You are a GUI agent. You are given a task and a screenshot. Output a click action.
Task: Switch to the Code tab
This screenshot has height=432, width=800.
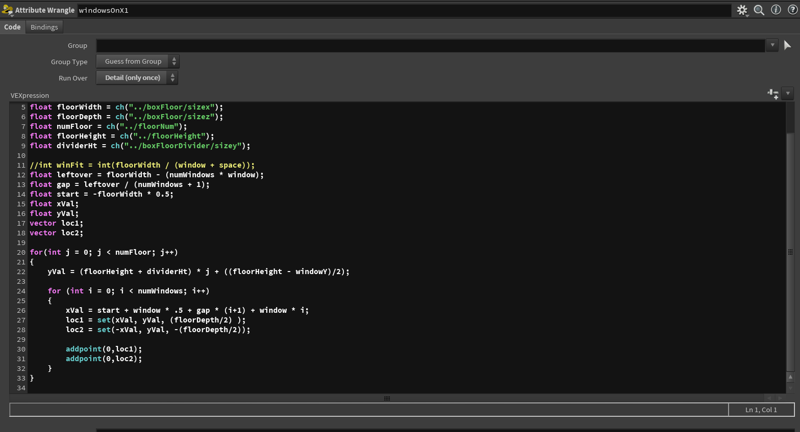click(x=12, y=27)
